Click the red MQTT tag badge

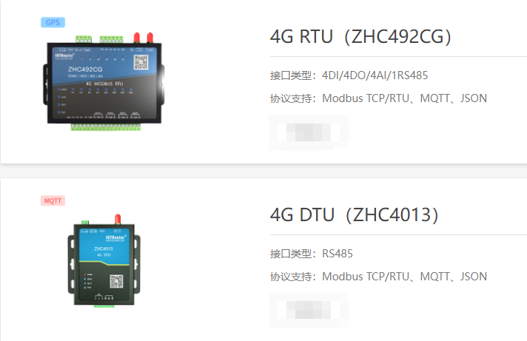53,200
